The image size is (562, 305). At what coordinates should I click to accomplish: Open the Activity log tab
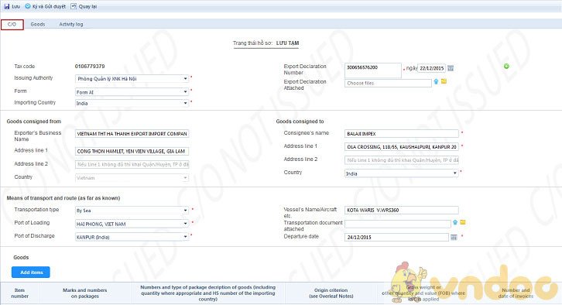[x=71, y=24]
